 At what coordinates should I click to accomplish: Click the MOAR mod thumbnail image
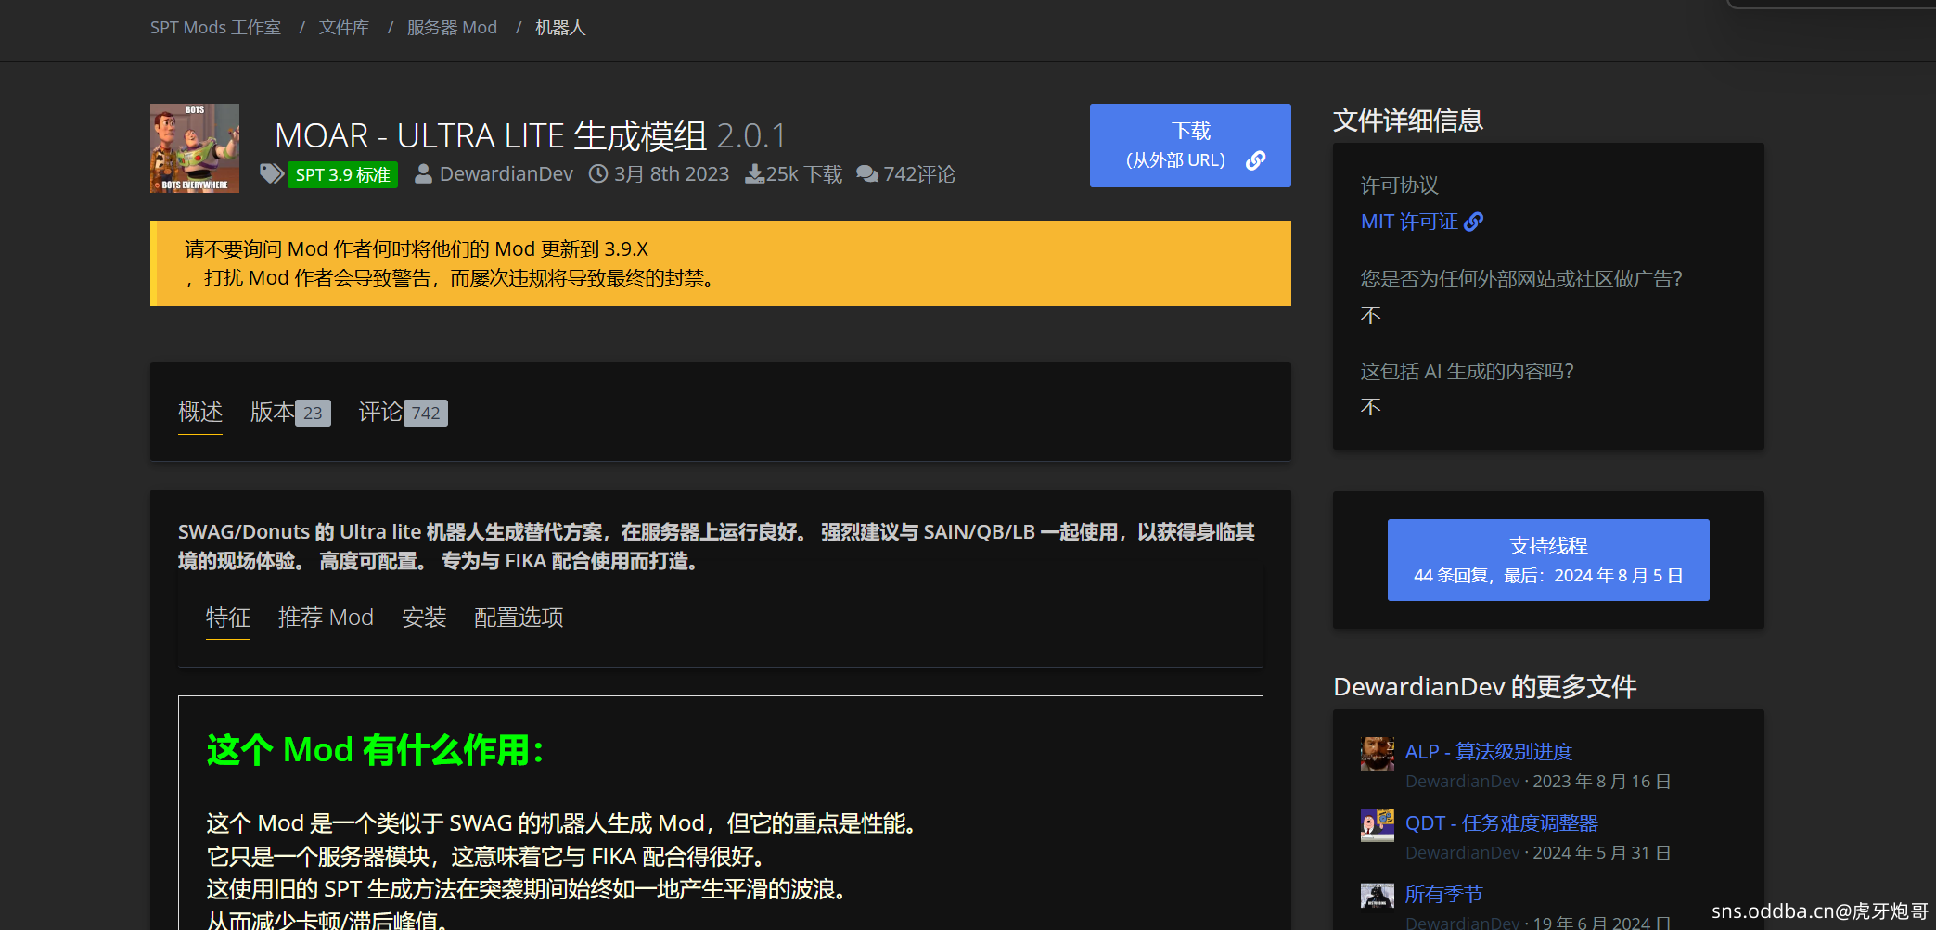[x=195, y=148]
